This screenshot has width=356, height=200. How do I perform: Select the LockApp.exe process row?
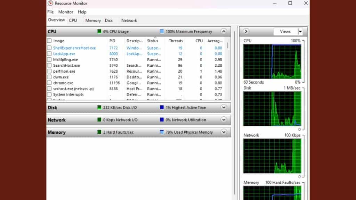click(x=64, y=54)
